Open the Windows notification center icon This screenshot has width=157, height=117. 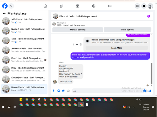[x=153, y=107]
